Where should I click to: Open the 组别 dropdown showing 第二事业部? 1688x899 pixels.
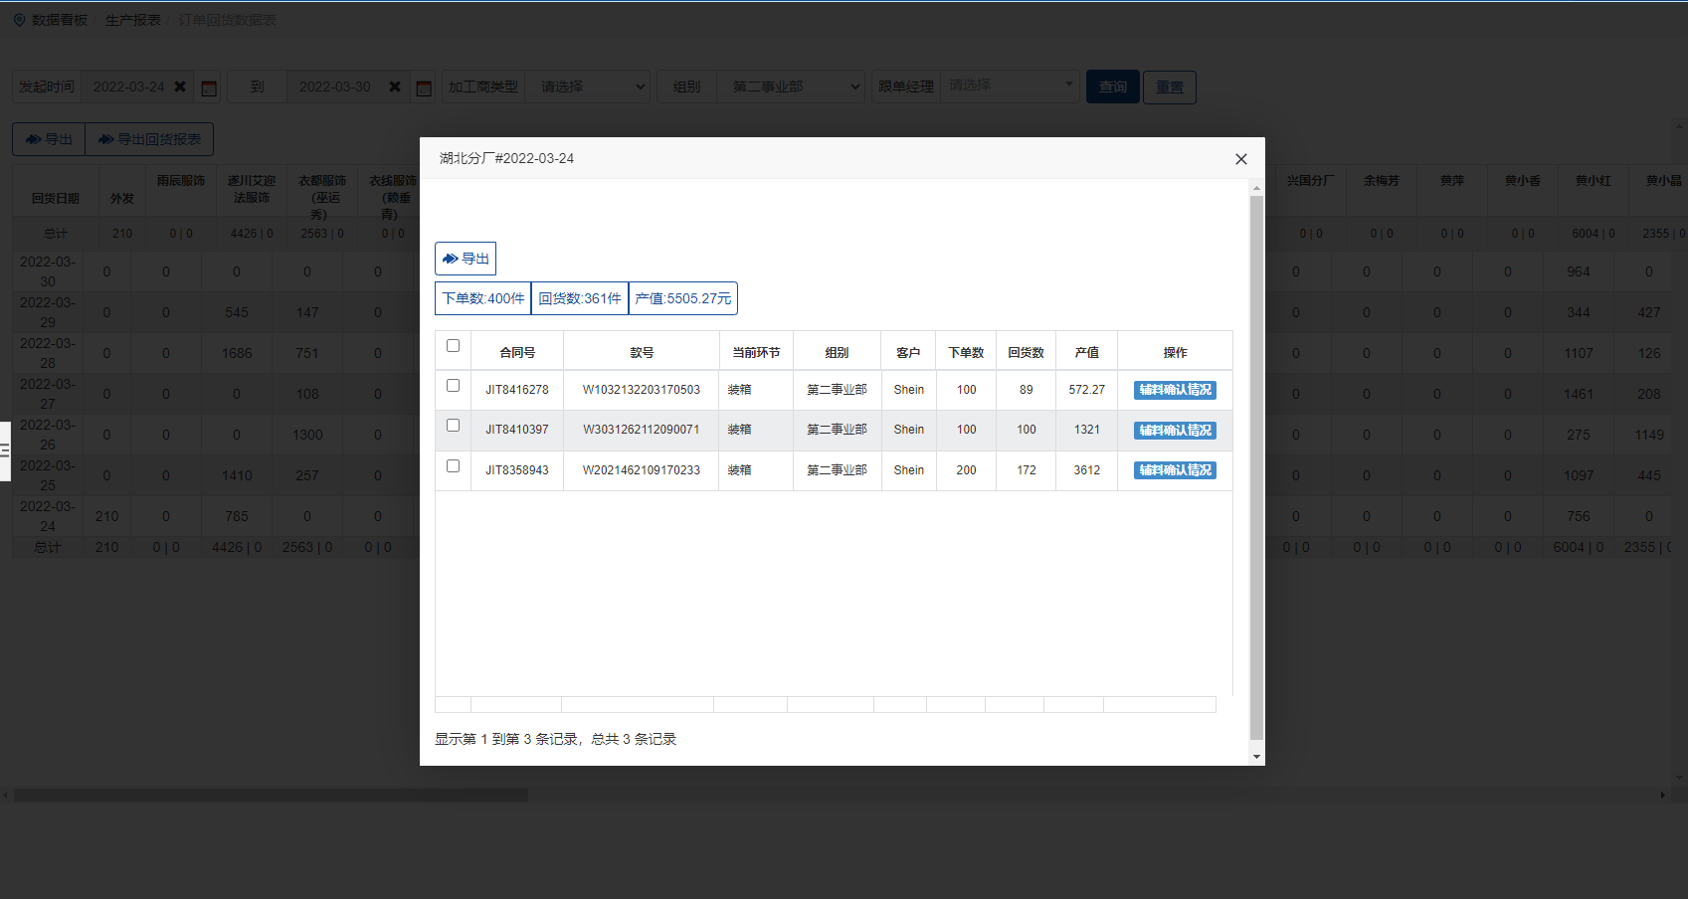(793, 87)
